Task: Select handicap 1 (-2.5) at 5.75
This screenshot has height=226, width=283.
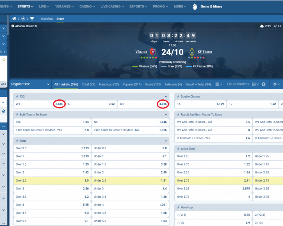Action: [213, 215]
